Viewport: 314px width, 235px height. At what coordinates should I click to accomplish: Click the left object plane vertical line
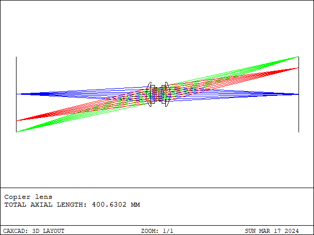tap(16, 94)
